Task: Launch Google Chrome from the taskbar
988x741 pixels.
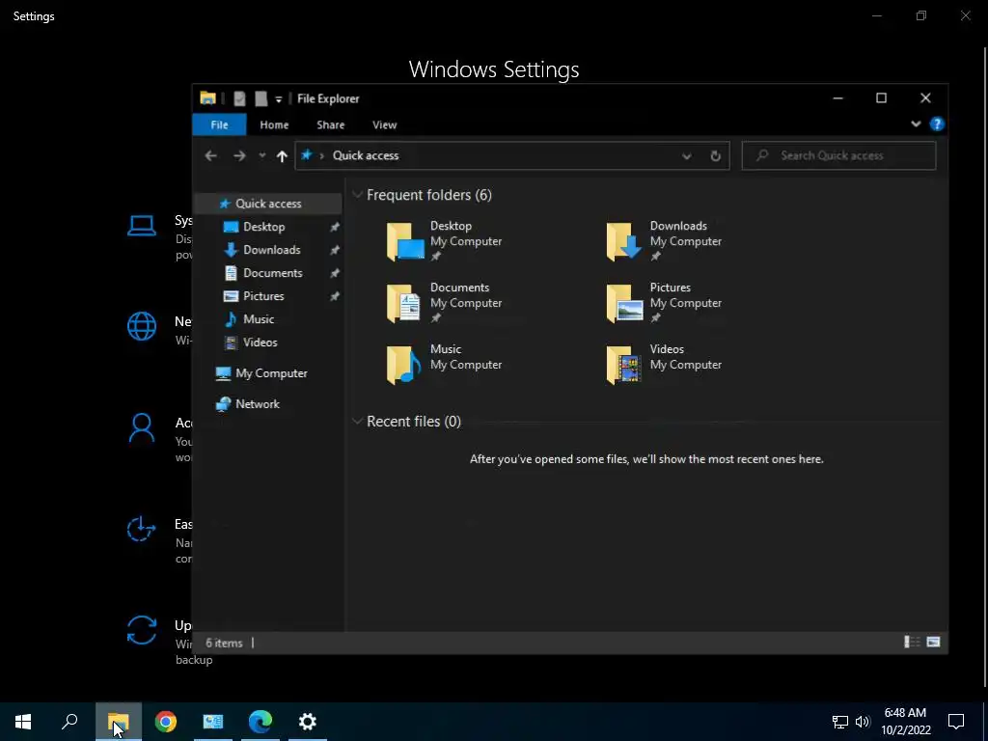Action: pos(166,722)
